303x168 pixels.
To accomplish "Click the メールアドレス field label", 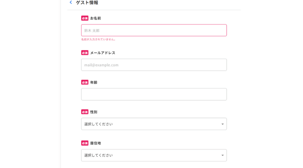I will click(x=103, y=53).
